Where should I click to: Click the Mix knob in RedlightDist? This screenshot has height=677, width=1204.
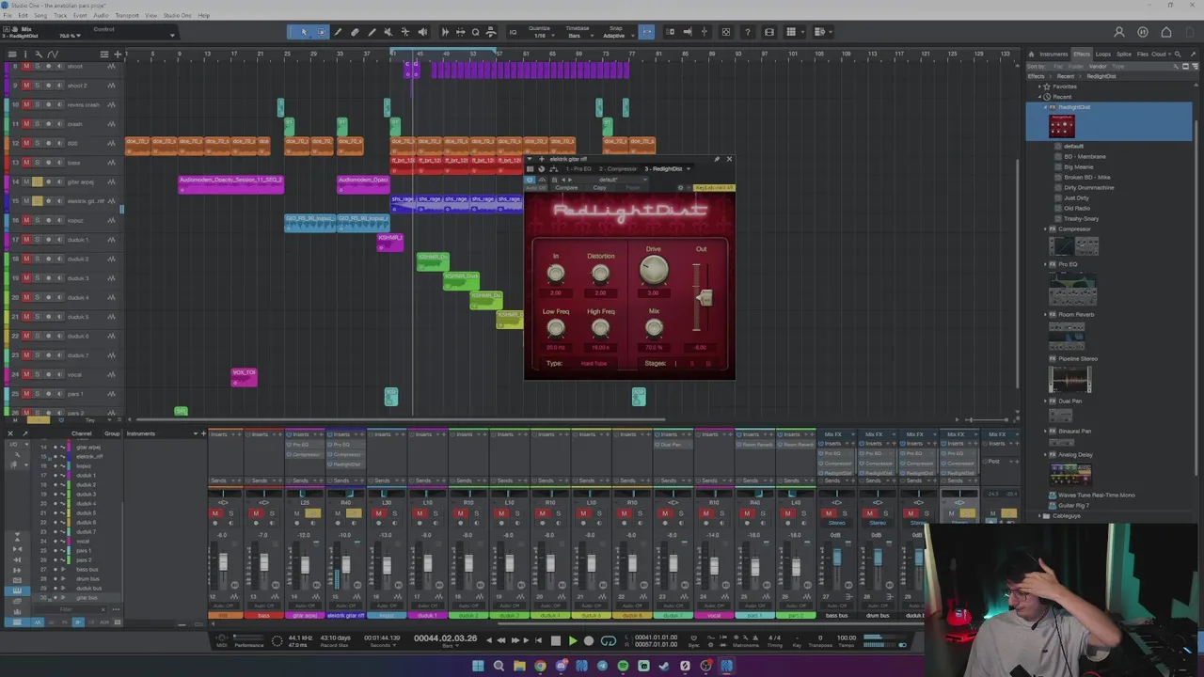pos(654,328)
